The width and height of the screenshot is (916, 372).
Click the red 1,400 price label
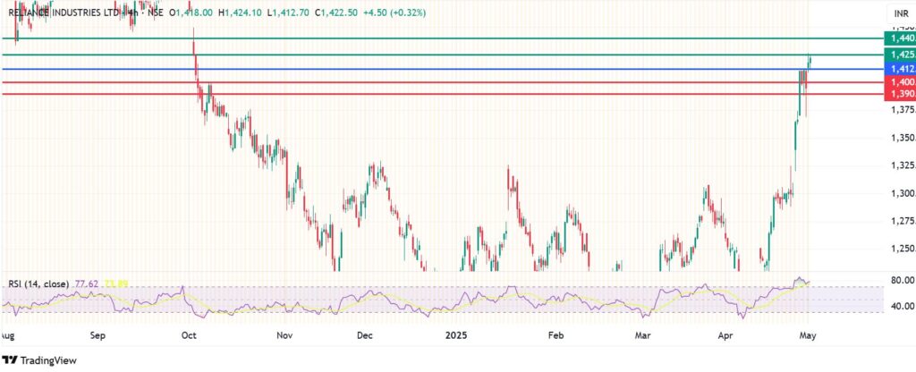pyautogui.click(x=898, y=82)
